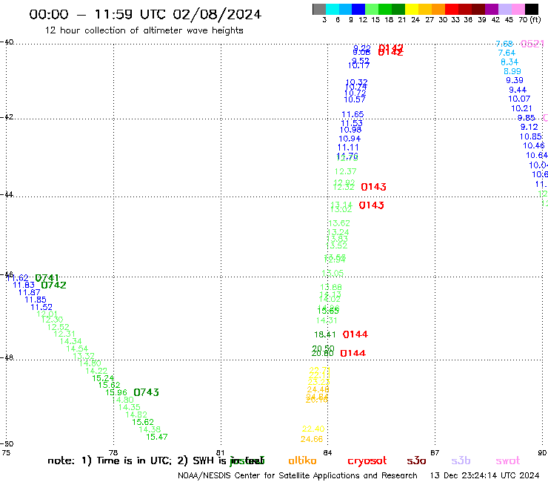Screen dimensions: 548x482
Task: Click the wave height value '15.47'
Action: 156,437
